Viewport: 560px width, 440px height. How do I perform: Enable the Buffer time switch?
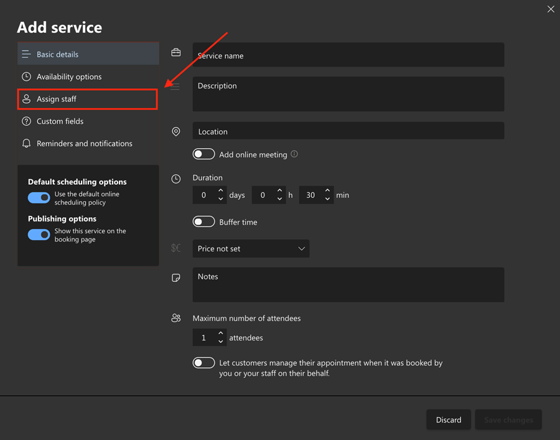click(x=203, y=222)
